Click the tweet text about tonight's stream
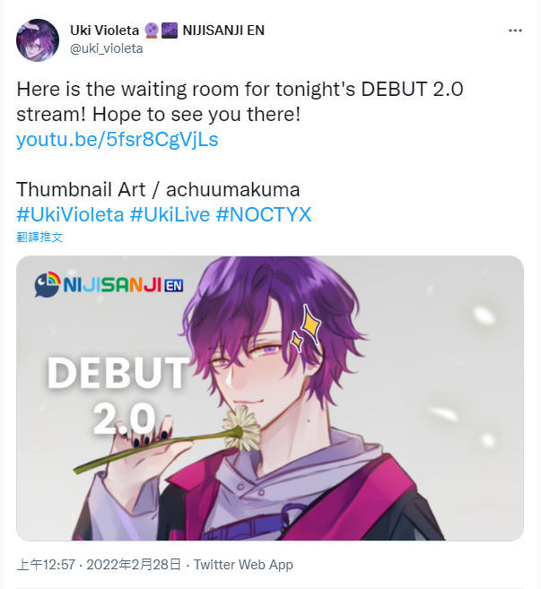541x589 pixels. click(x=240, y=102)
